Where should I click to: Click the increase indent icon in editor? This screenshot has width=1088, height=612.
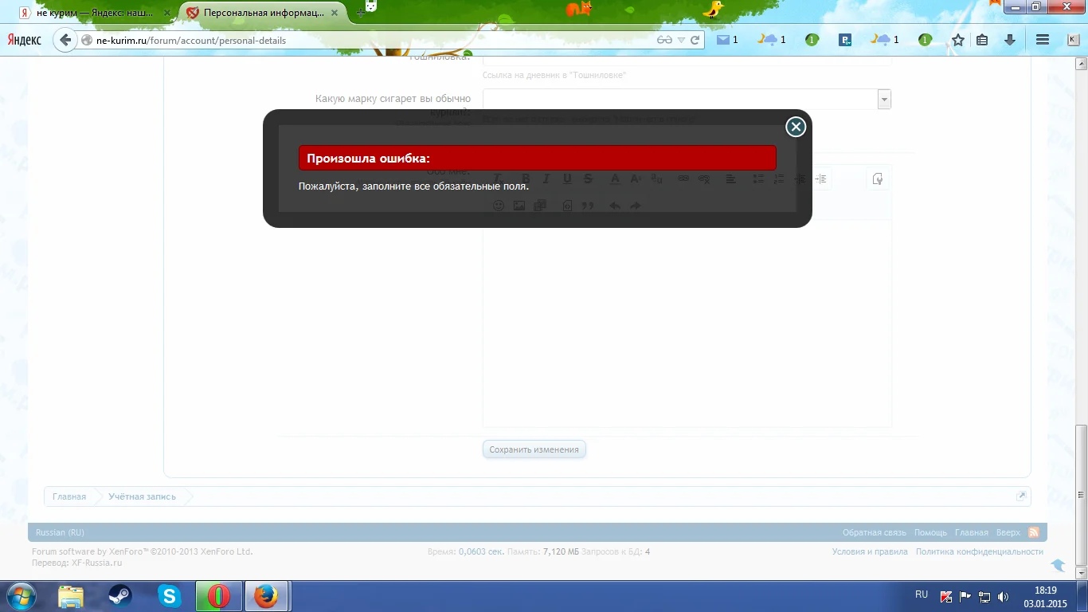(820, 179)
